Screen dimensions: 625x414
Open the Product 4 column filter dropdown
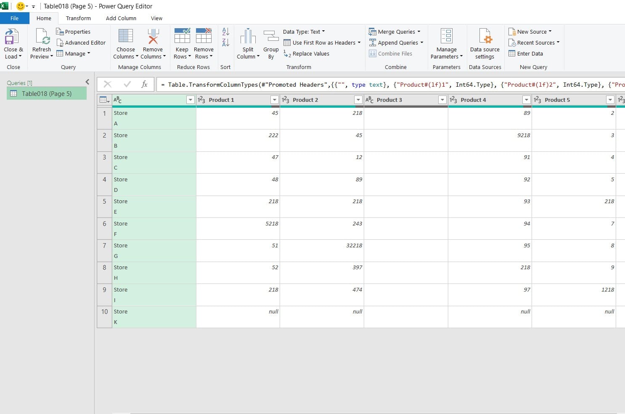coord(526,100)
